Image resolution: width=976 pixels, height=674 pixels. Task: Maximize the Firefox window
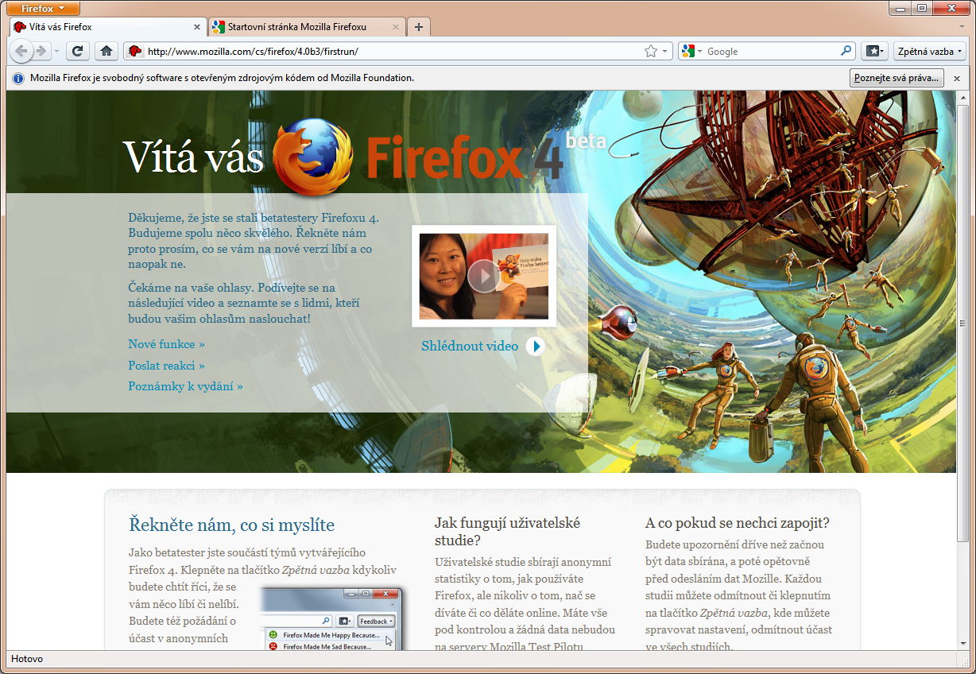click(922, 8)
